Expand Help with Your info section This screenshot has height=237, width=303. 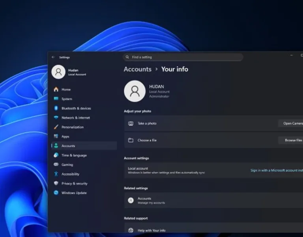coord(213,230)
